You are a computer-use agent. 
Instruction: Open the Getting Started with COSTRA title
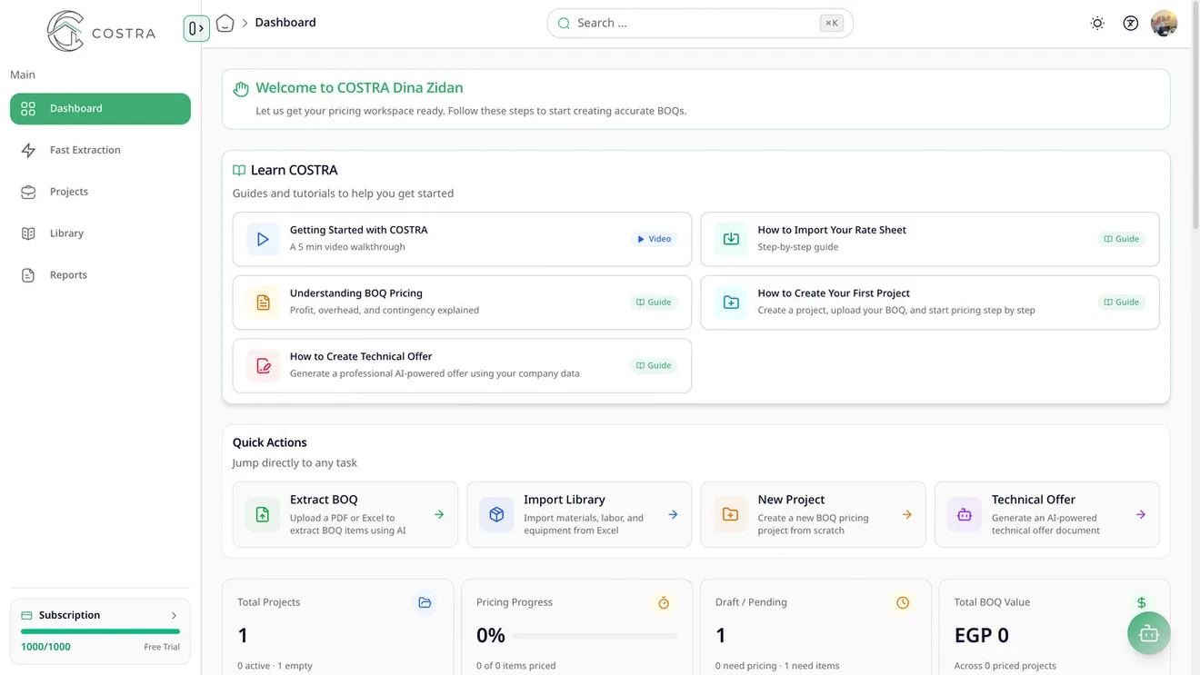coord(358,231)
